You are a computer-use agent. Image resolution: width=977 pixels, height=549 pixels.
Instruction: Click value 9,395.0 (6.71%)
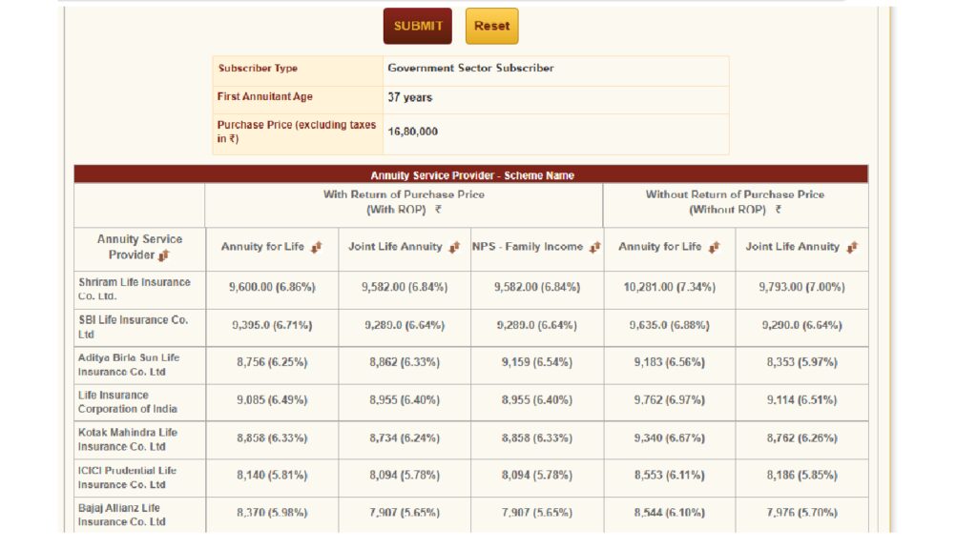click(272, 325)
